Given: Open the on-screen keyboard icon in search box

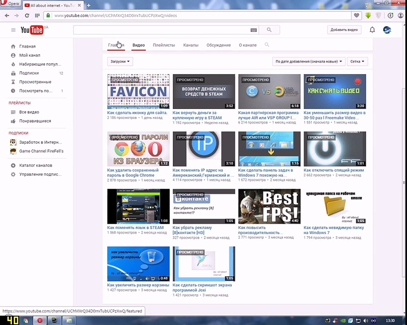Looking at the screenshot, I should 254,30.
